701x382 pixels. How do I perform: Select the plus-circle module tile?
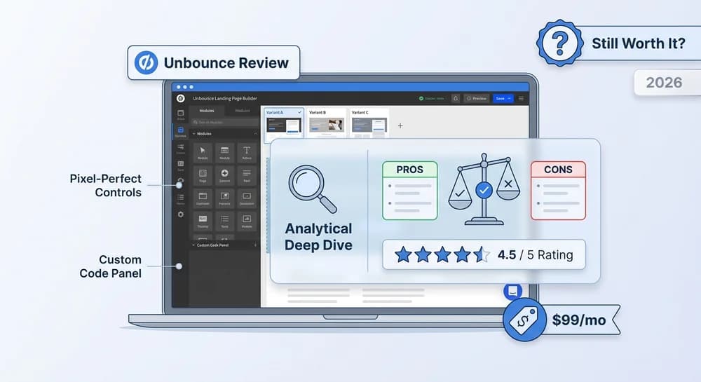point(224,175)
